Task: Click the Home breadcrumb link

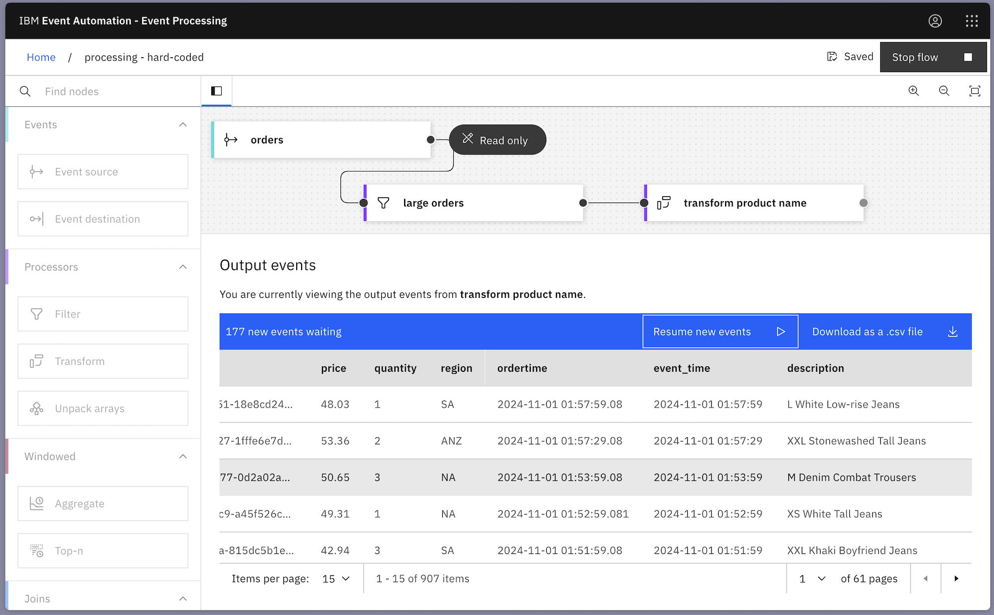Action: click(x=41, y=57)
